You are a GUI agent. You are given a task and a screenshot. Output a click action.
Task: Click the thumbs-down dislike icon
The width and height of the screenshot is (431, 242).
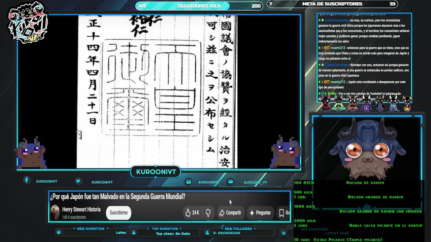tap(208, 213)
